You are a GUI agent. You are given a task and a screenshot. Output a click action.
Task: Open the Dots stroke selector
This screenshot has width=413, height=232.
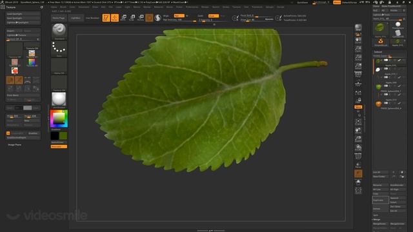pos(59,49)
